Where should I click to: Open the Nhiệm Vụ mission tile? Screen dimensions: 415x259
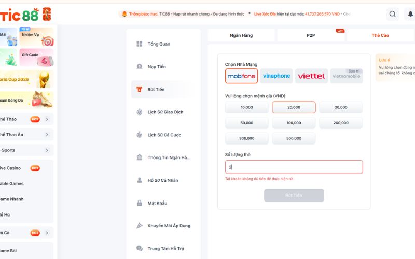click(36, 37)
